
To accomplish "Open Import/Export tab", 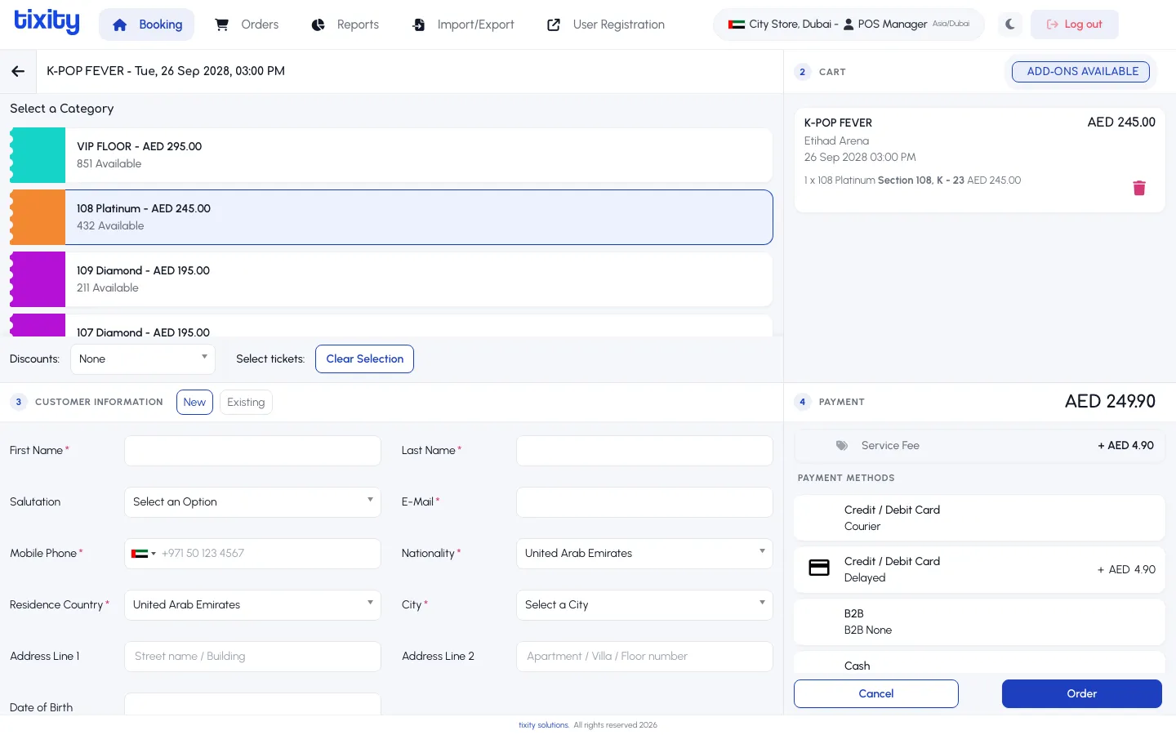I will tap(463, 24).
